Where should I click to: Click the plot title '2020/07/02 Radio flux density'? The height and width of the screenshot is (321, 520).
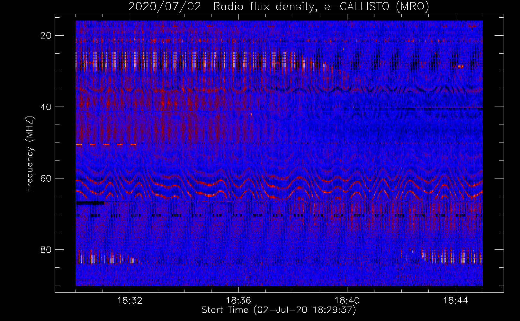(x=279, y=6)
